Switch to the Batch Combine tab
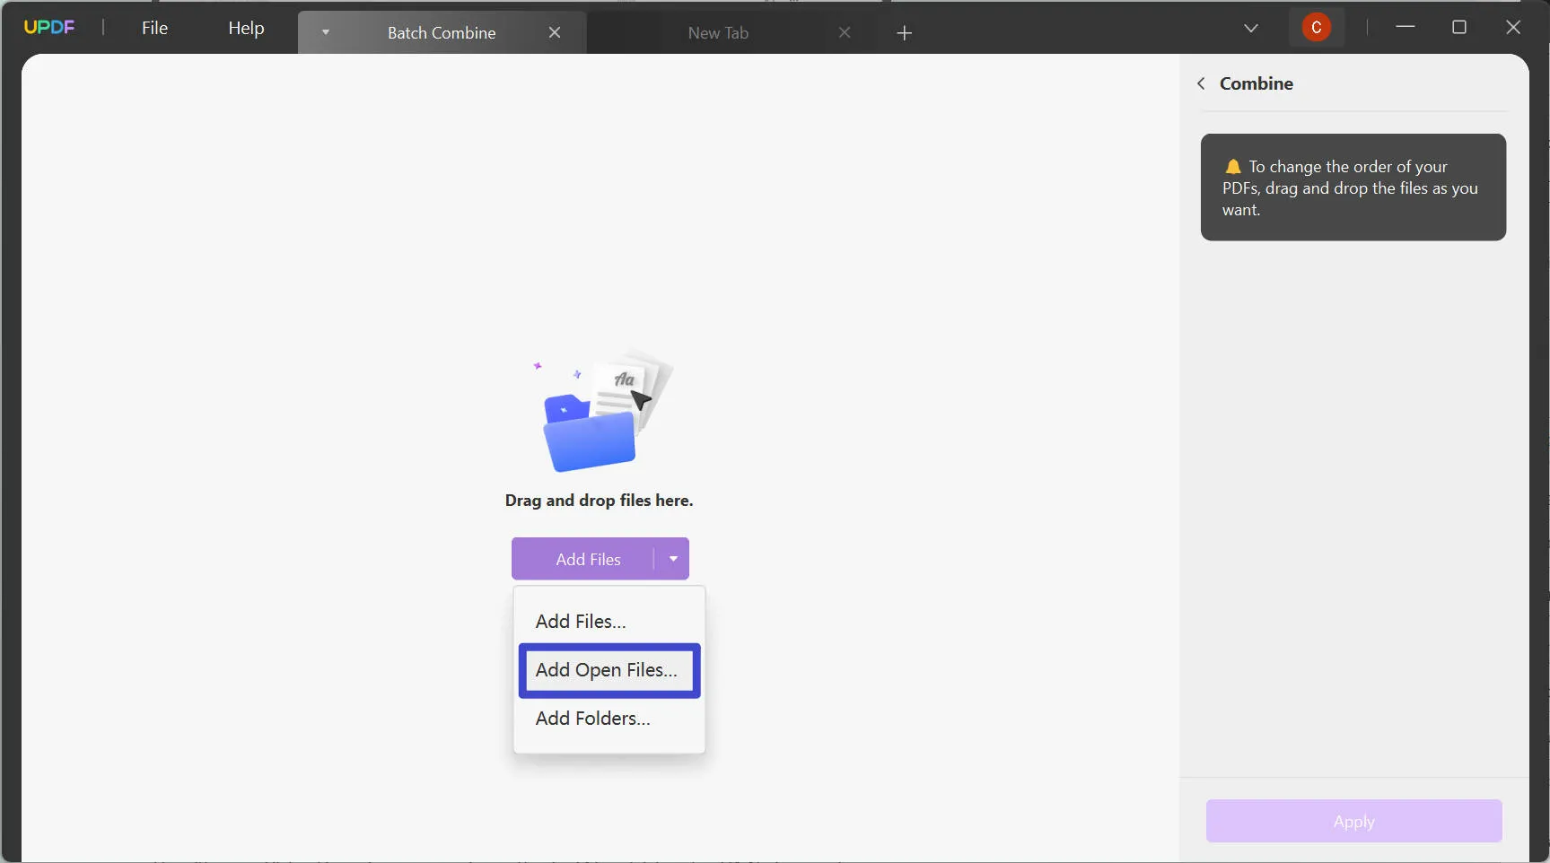Screen dimensions: 1550x863 coord(442,33)
